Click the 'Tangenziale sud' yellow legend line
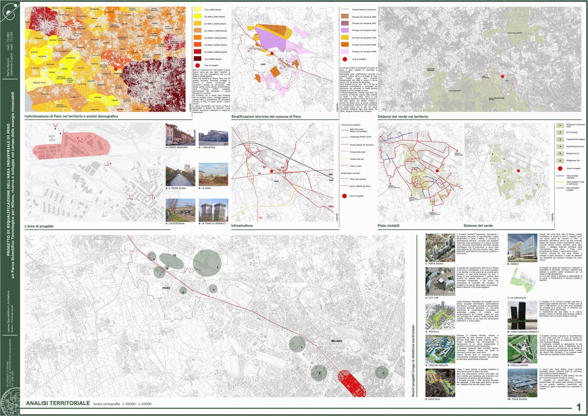Viewport: 588px width, 416px height. pyautogui.click(x=344, y=159)
